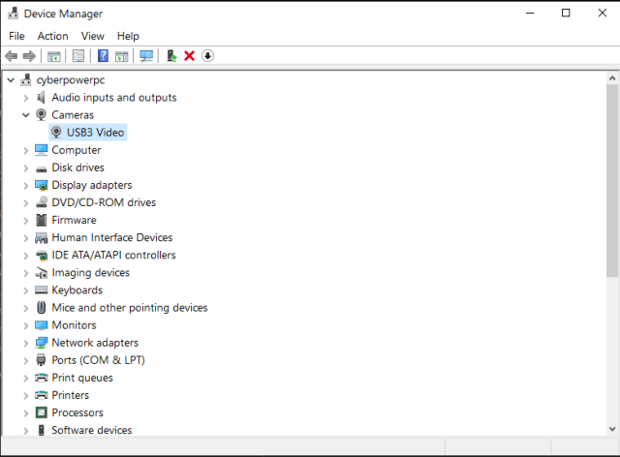Open the Action menu
The height and width of the screenshot is (457, 620).
pos(52,36)
